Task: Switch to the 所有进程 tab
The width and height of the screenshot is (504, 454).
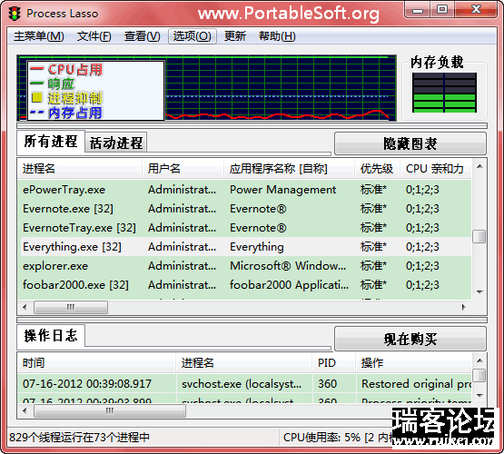Action: click(51, 142)
